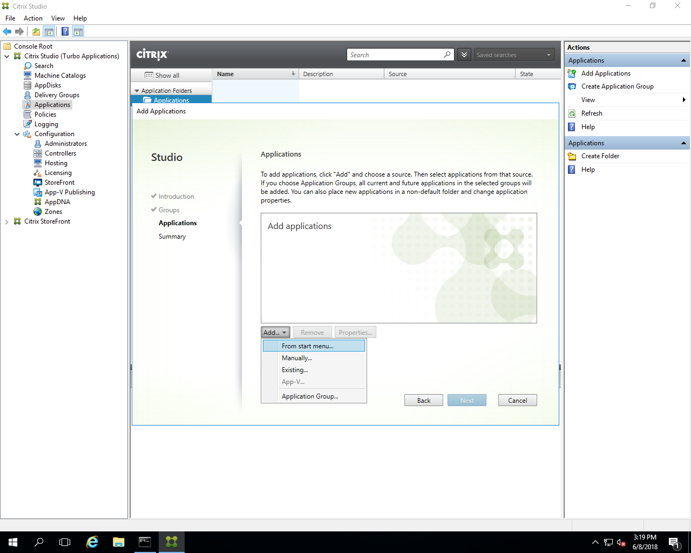691x553 pixels.
Task: Click the Cancel button in Add Applications wizard
Action: click(517, 400)
